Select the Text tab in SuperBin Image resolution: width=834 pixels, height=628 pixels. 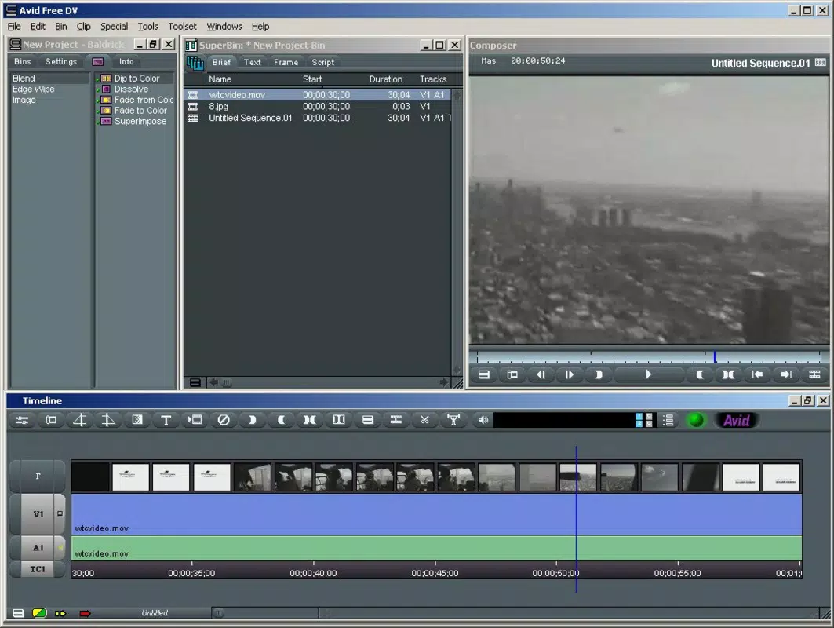point(252,62)
